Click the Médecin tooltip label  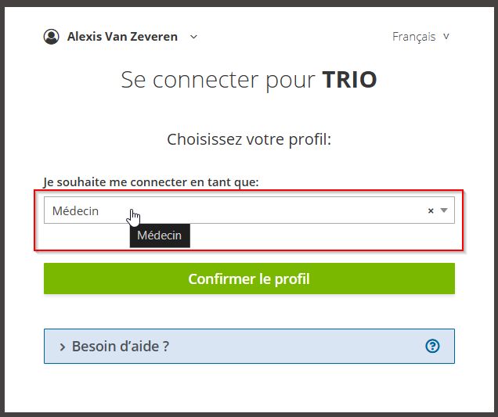160,235
